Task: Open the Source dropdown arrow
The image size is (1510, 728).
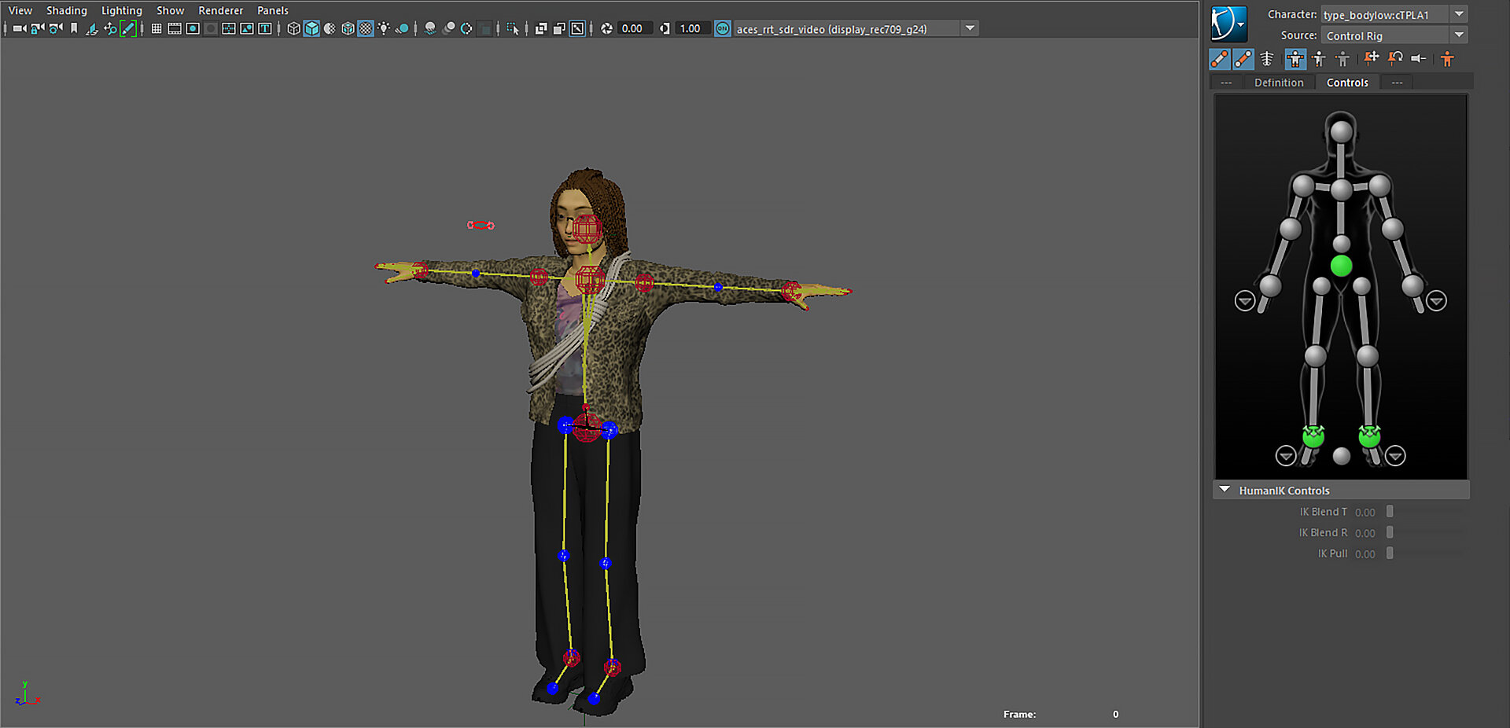Action: click(x=1459, y=35)
